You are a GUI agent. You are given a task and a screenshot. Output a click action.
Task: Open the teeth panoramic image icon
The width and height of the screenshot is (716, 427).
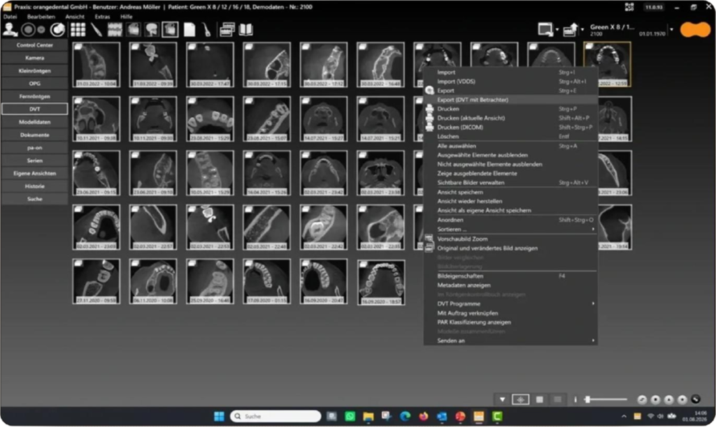(x=115, y=29)
